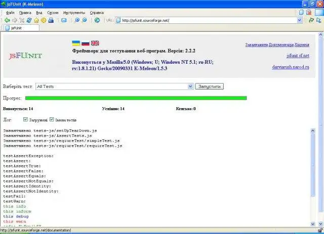Image resolution: width=324 pixels, height=234 pixels.
Task: Click the Успішно: 14 counter
Action: [x=113, y=109]
